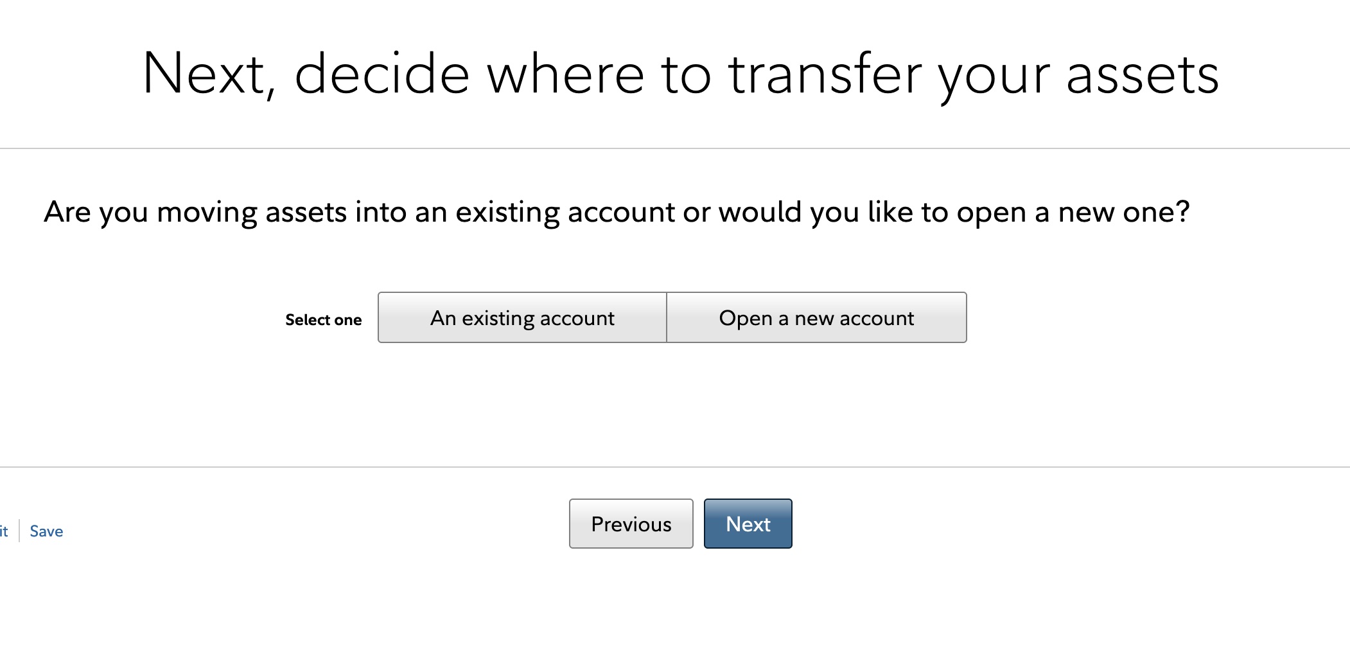
Task: Advance past the asset destination question
Action: click(747, 524)
